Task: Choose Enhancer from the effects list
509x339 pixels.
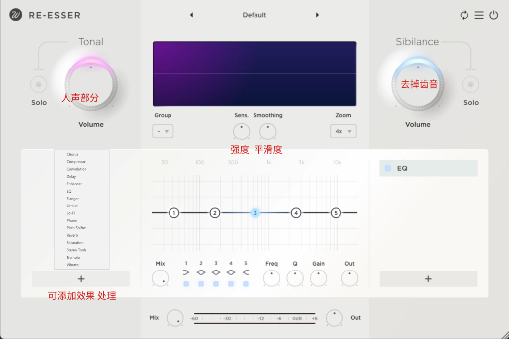Action: point(74,184)
